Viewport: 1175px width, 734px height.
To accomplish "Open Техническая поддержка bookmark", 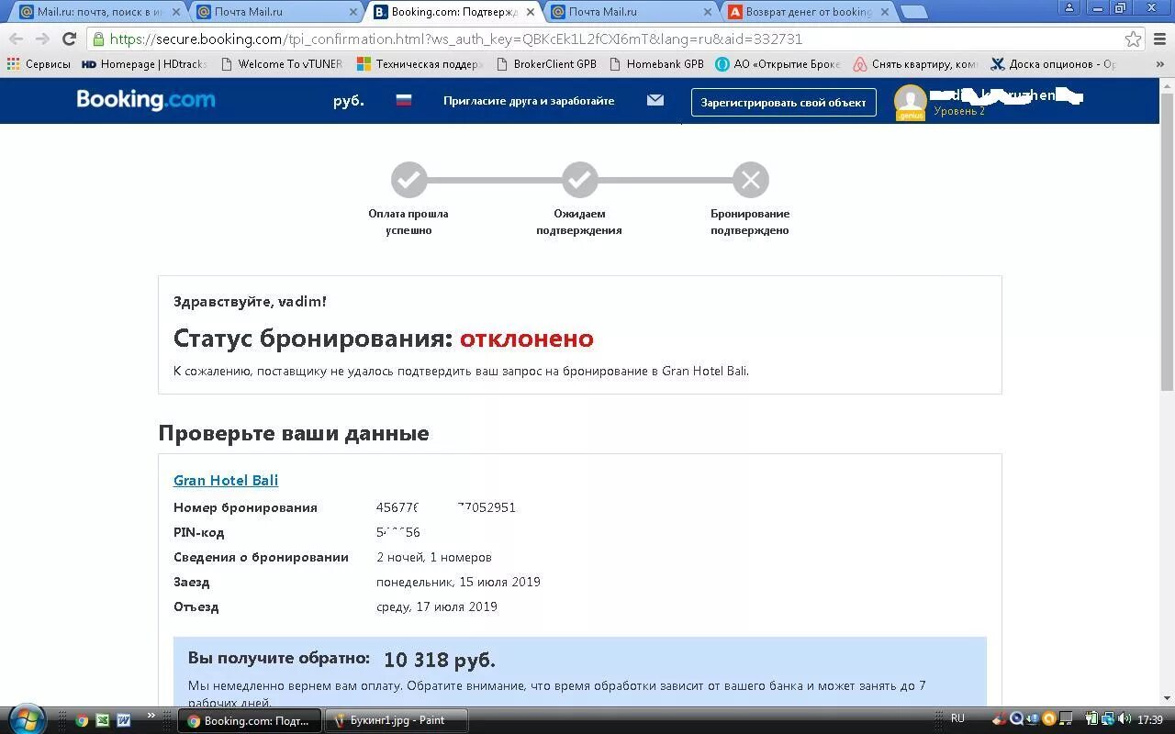I will coord(420,64).
